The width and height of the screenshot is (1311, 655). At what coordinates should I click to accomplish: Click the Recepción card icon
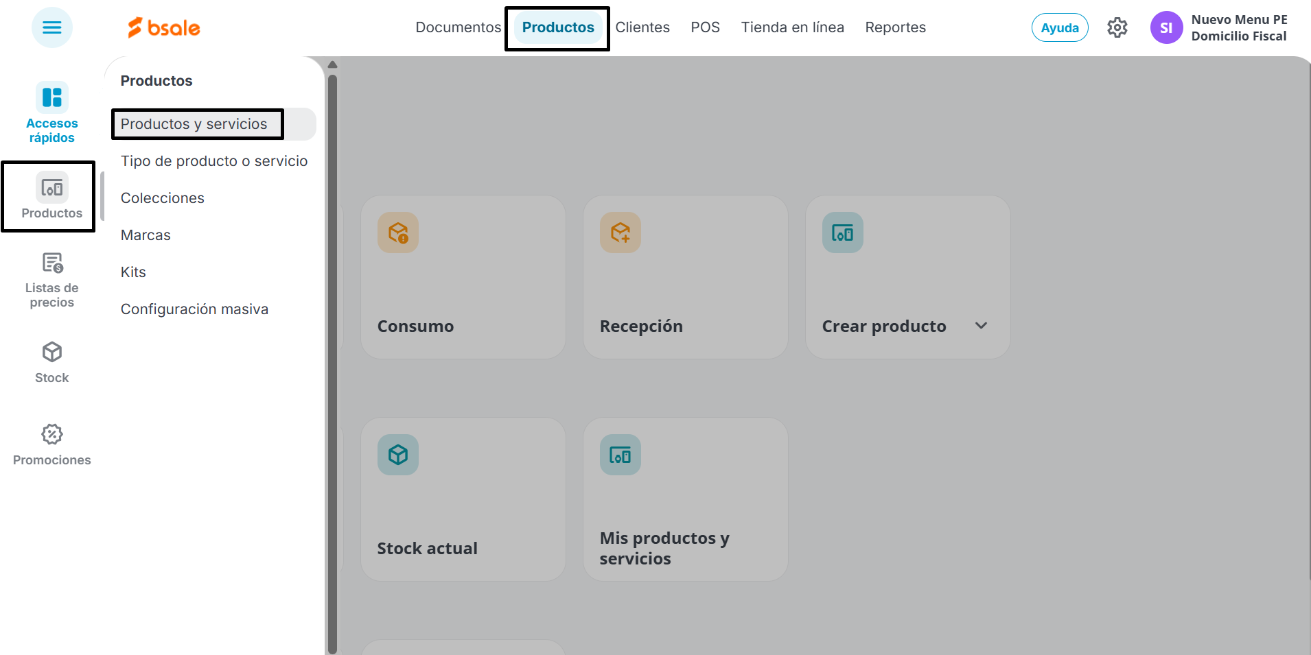pyautogui.click(x=620, y=233)
